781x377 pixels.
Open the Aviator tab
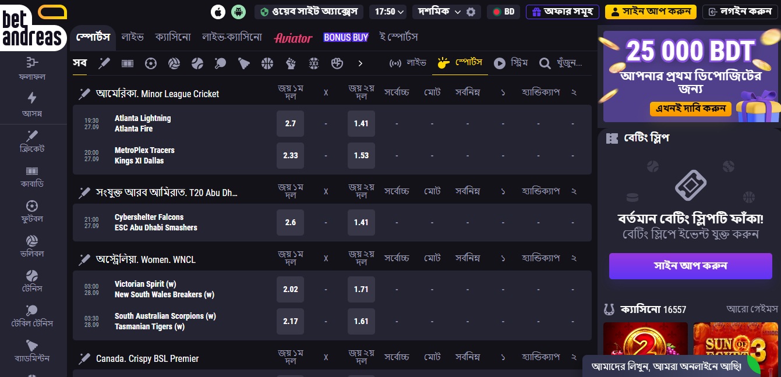click(293, 38)
